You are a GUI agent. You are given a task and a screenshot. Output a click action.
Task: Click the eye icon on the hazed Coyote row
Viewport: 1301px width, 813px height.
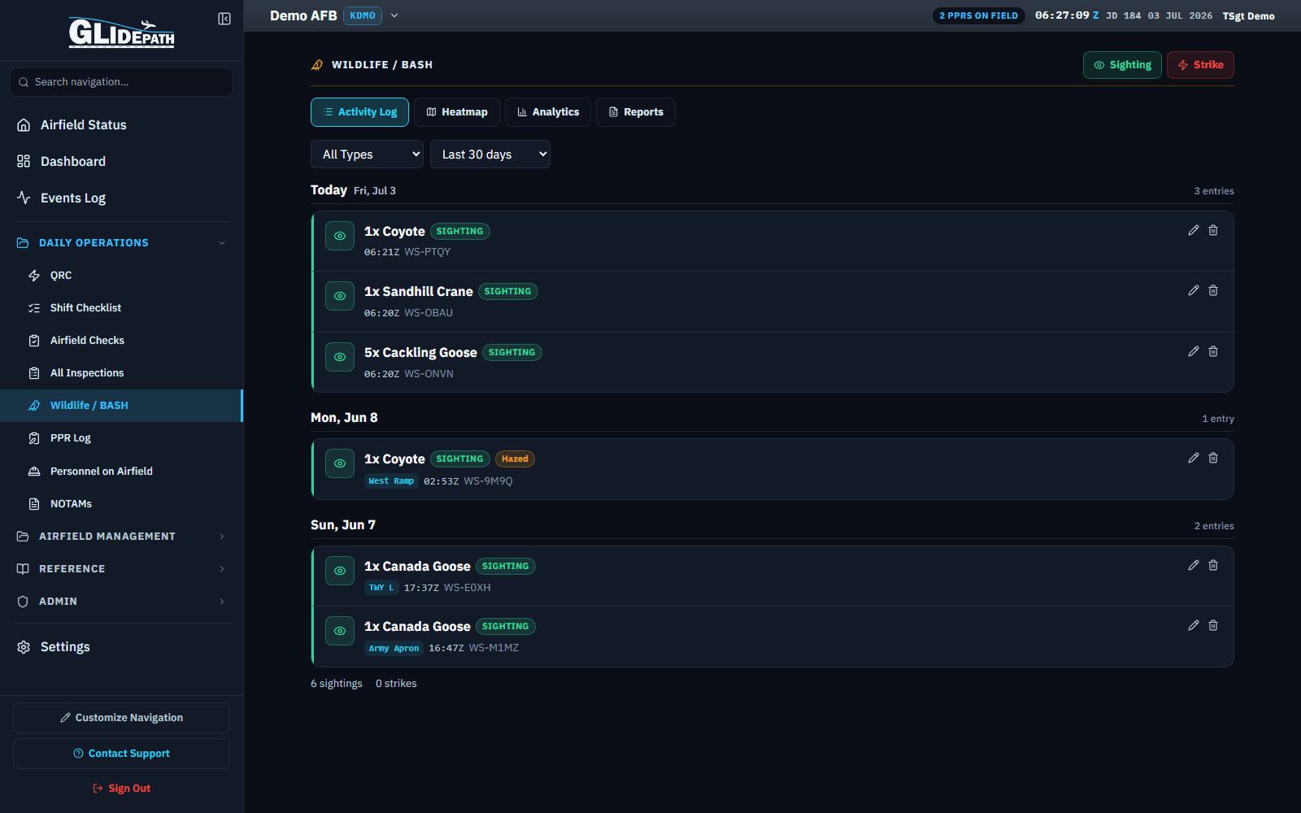(x=340, y=463)
